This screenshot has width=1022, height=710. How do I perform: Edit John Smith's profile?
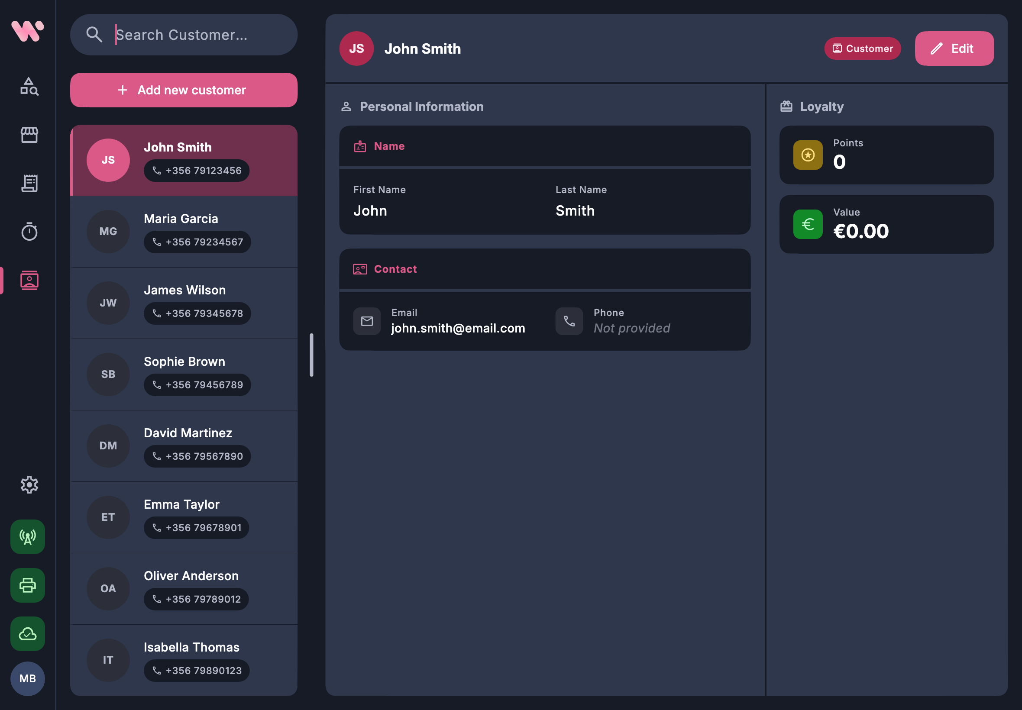[x=954, y=48]
